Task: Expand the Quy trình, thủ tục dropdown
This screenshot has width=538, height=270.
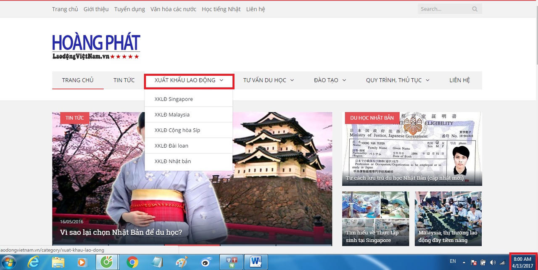Action: (x=397, y=80)
